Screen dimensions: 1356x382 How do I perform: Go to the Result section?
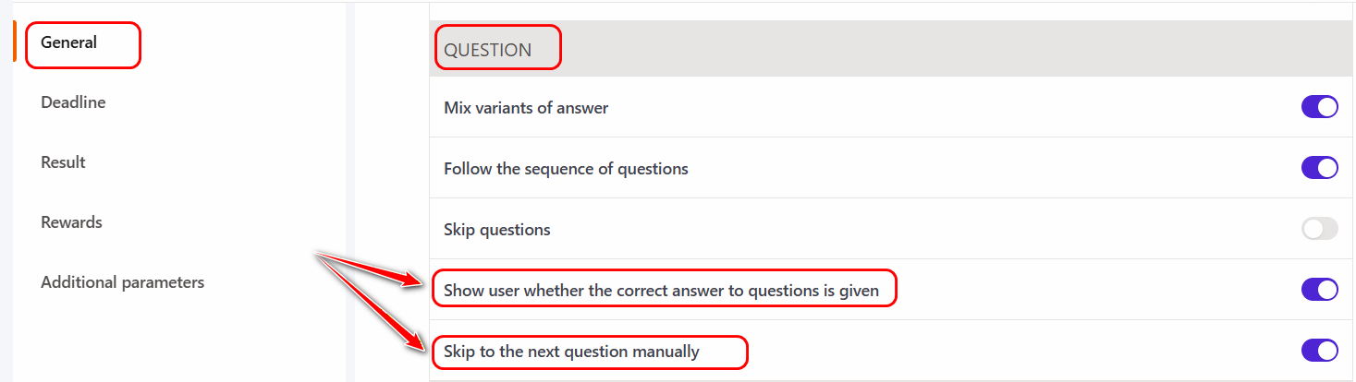point(63,162)
